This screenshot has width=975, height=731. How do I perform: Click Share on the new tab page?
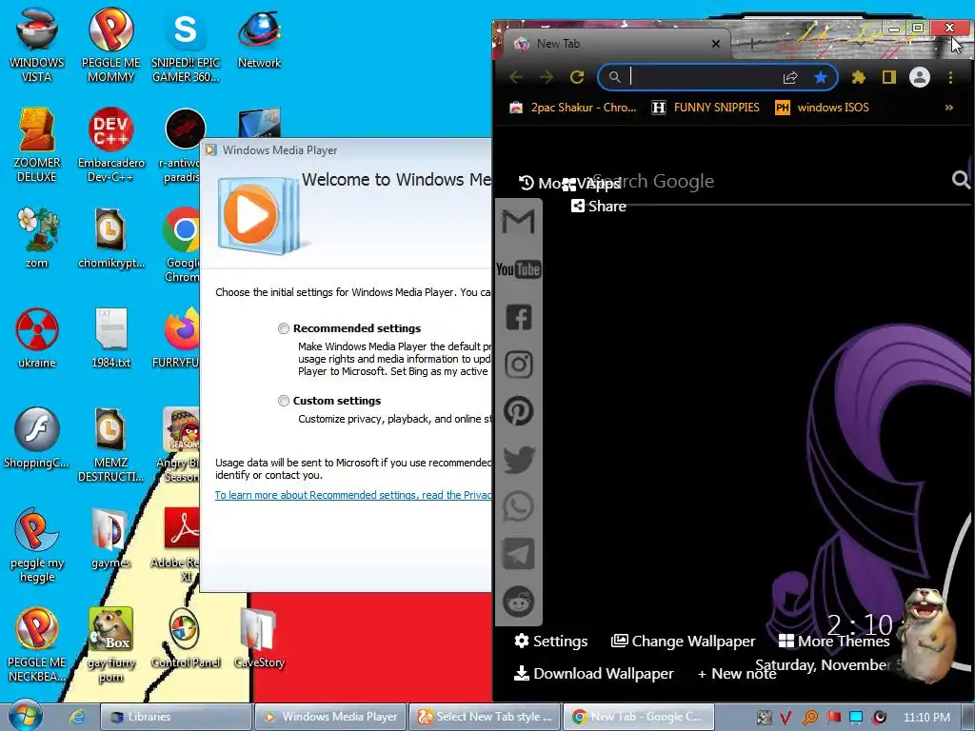598,206
